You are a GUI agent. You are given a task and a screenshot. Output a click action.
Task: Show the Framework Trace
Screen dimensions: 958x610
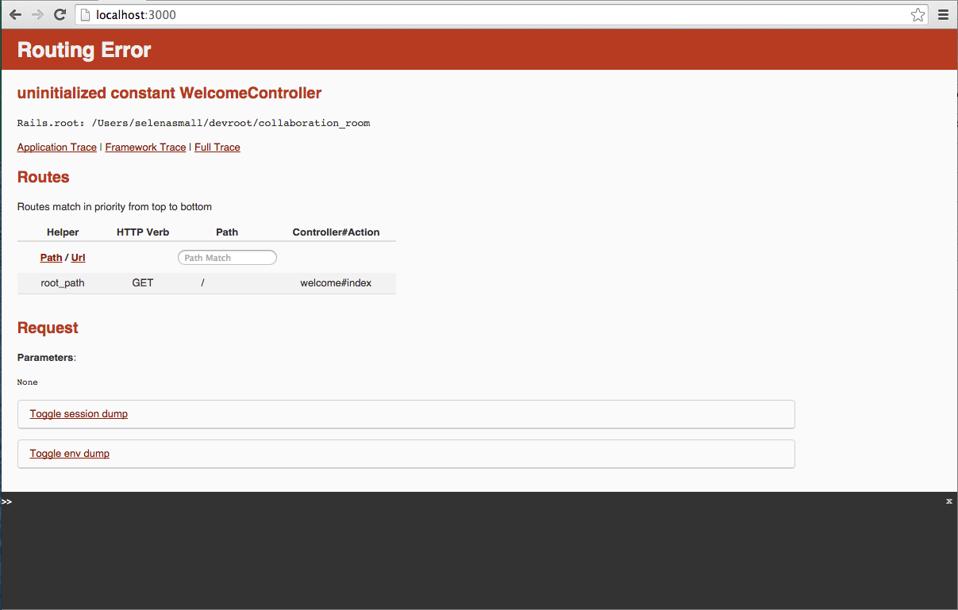click(145, 148)
